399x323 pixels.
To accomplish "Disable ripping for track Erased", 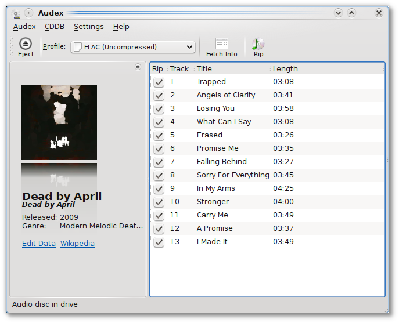I will pos(159,136).
